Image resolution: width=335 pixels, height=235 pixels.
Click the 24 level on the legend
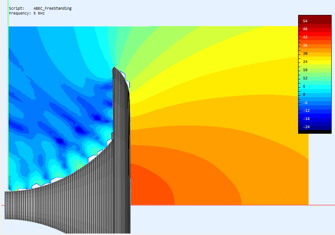click(x=305, y=62)
